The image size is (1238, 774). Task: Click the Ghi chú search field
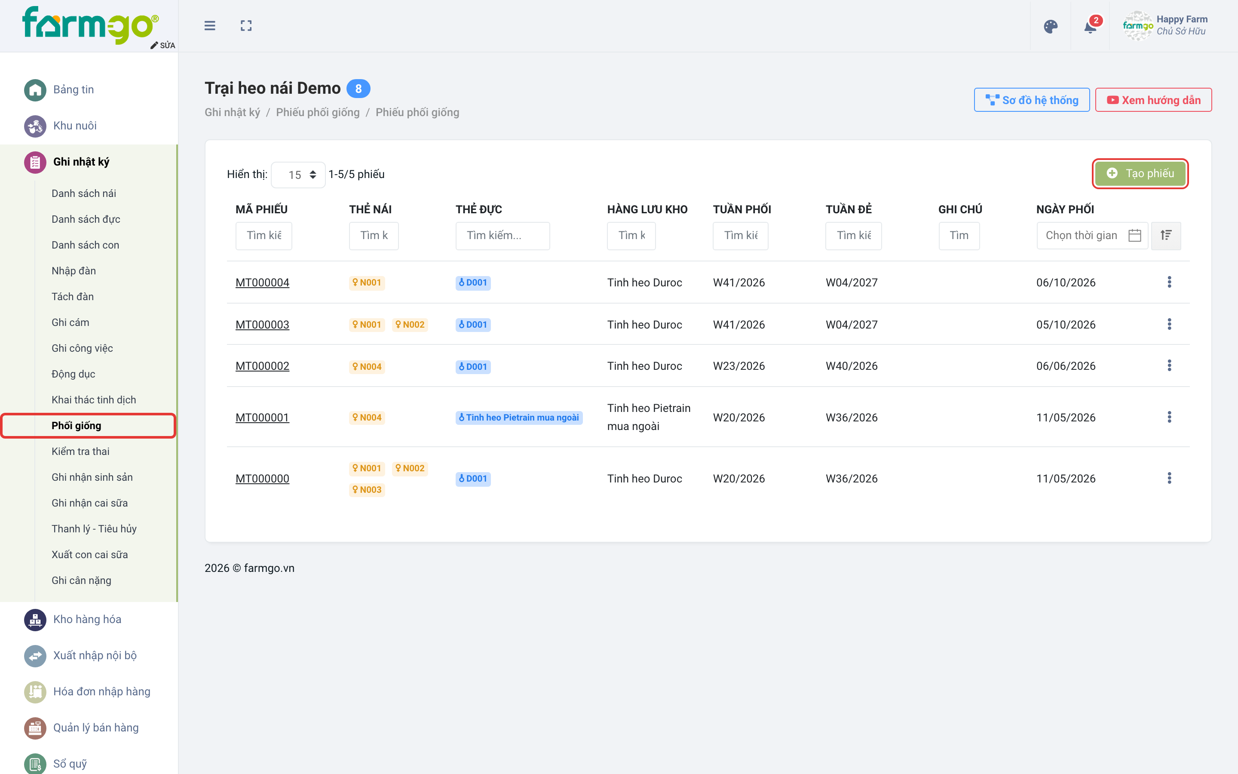(x=959, y=236)
